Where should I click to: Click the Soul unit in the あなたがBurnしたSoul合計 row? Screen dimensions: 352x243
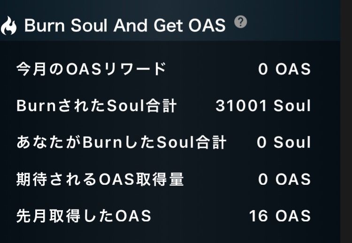coord(292,143)
